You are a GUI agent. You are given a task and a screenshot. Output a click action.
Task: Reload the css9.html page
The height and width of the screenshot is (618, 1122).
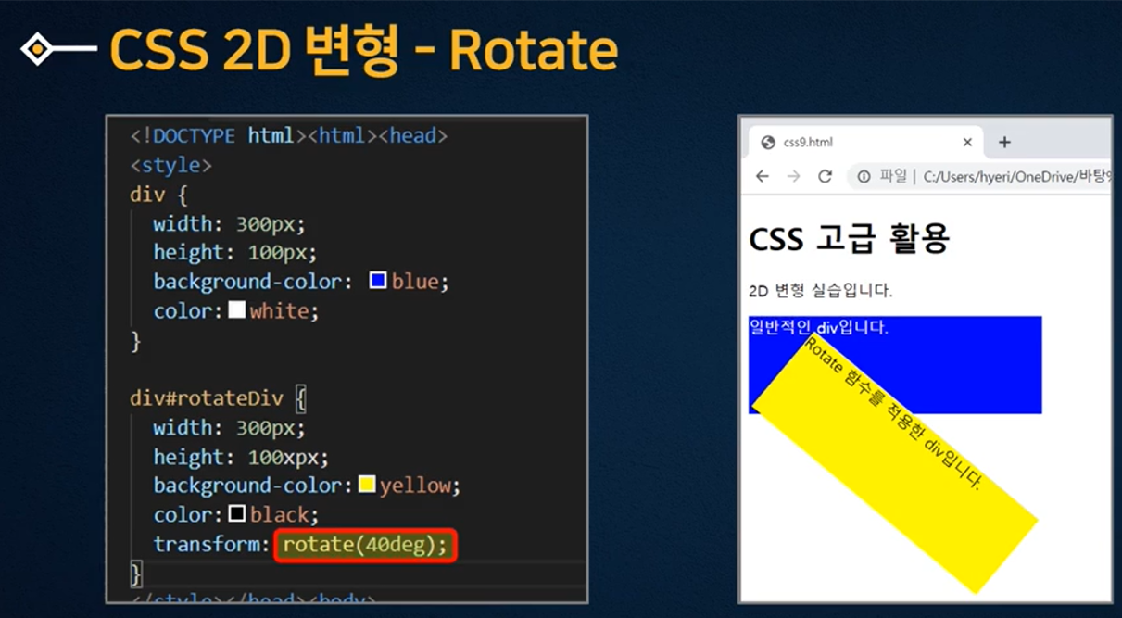(825, 176)
